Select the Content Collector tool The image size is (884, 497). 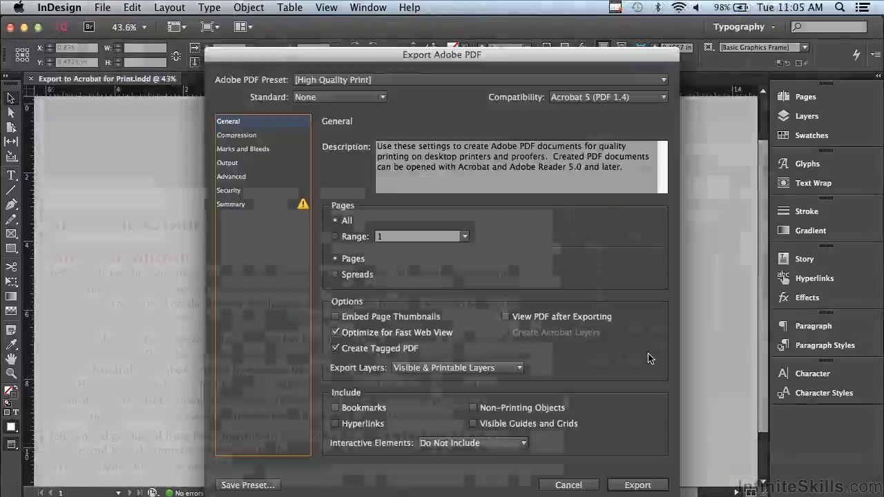11,157
